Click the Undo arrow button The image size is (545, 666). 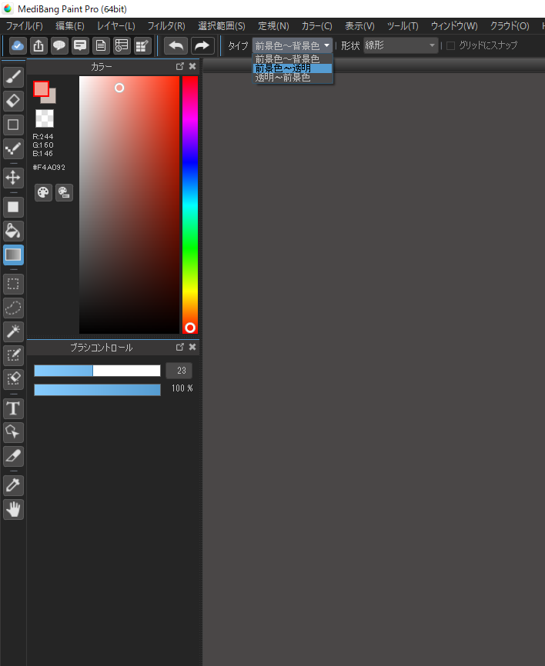176,46
